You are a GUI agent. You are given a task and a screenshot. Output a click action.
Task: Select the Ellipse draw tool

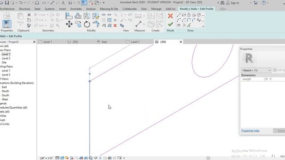point(179,25)
